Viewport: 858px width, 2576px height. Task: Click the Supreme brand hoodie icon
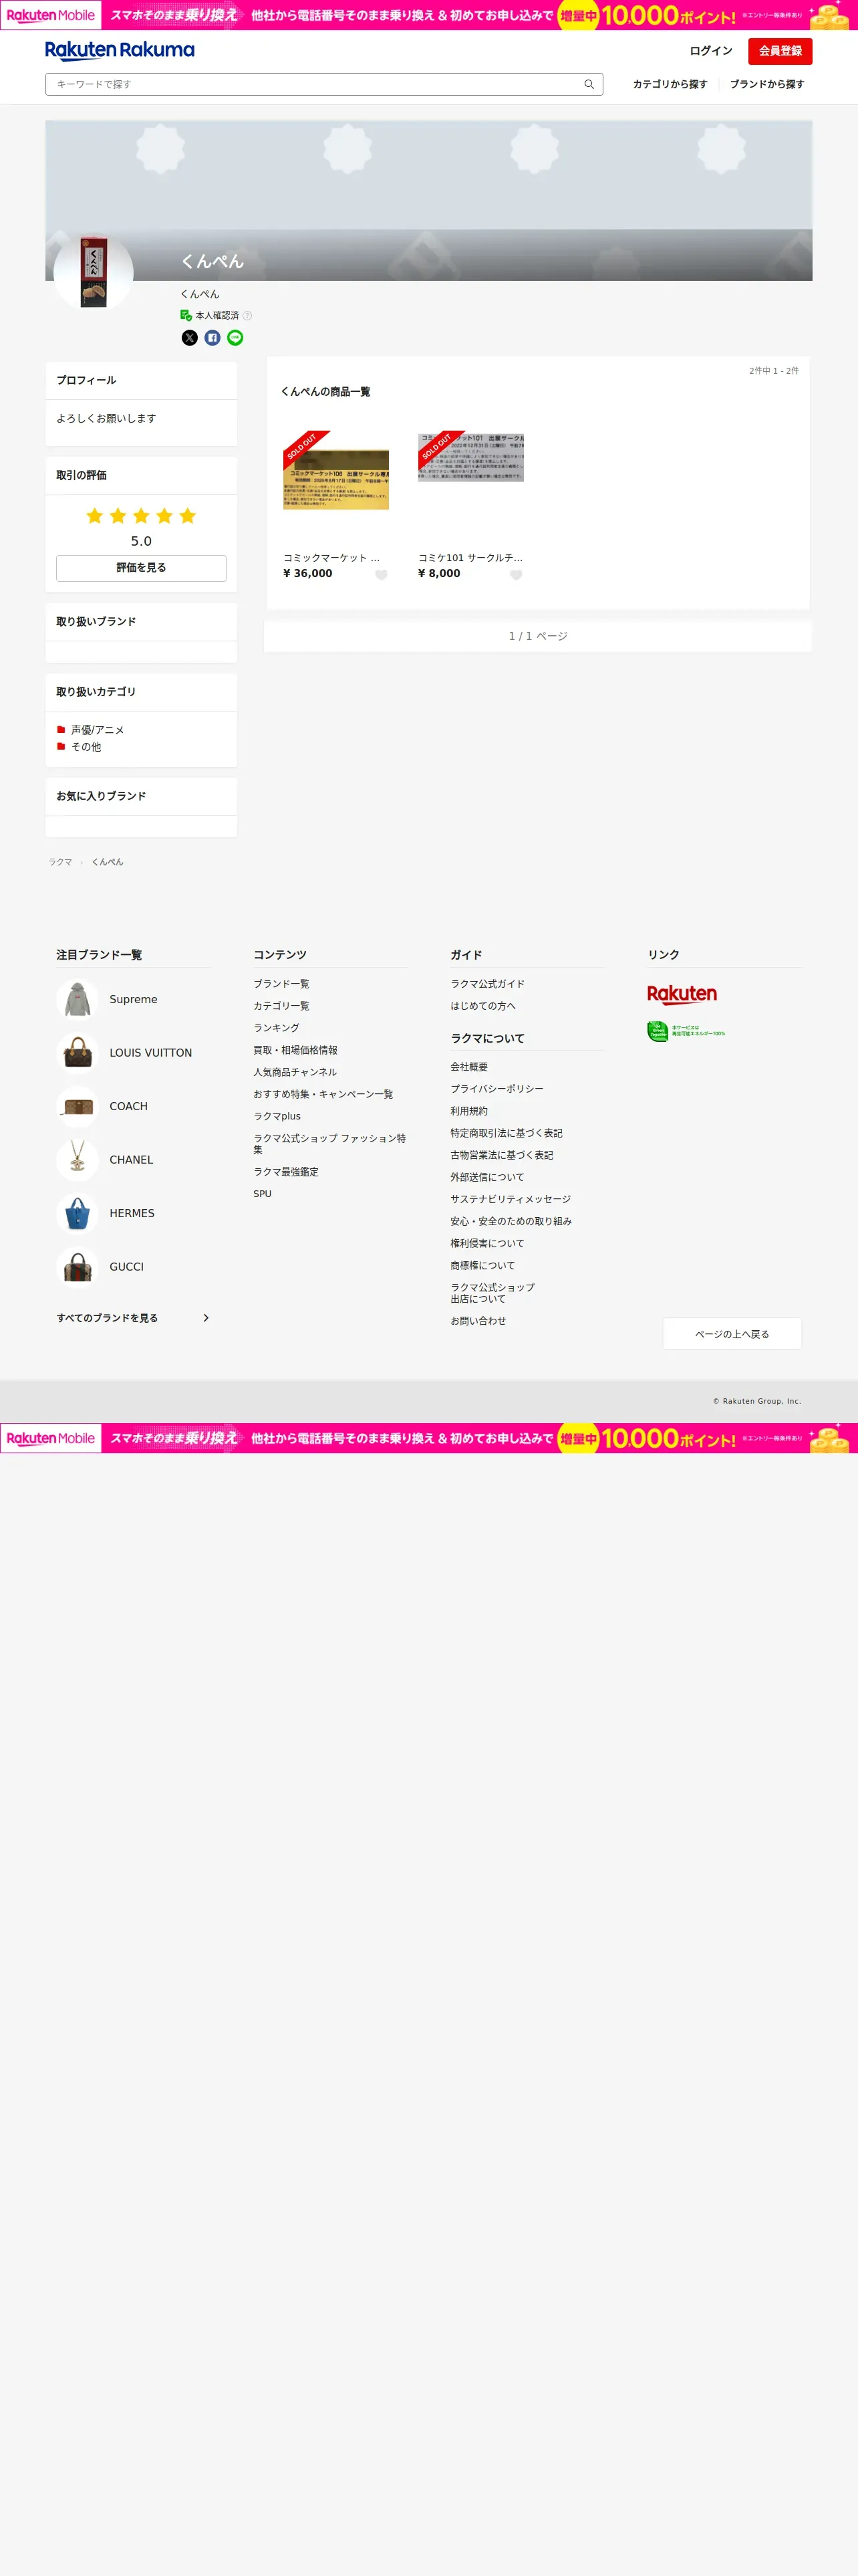[x=77, y=999]
